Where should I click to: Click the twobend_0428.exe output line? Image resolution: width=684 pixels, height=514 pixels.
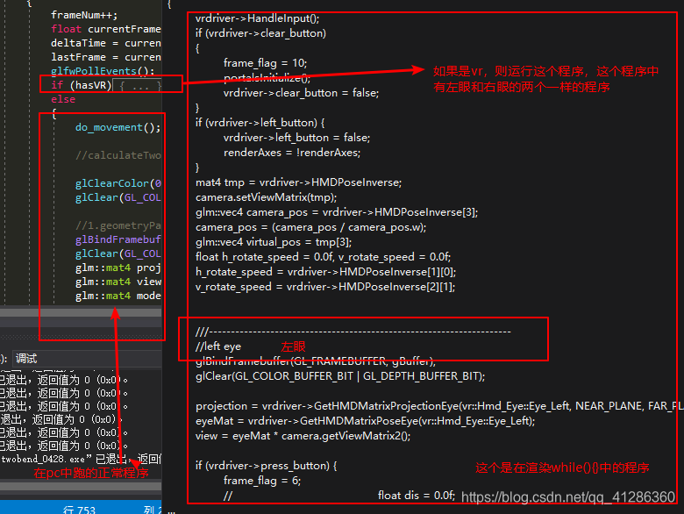tap(81, 459)
